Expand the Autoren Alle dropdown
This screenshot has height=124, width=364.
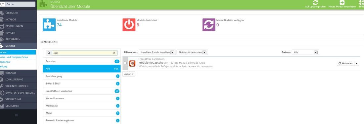tap(305, 52)
